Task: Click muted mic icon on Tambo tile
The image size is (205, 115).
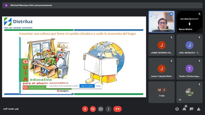Action: pyautogui.click(x=199, y=61)
